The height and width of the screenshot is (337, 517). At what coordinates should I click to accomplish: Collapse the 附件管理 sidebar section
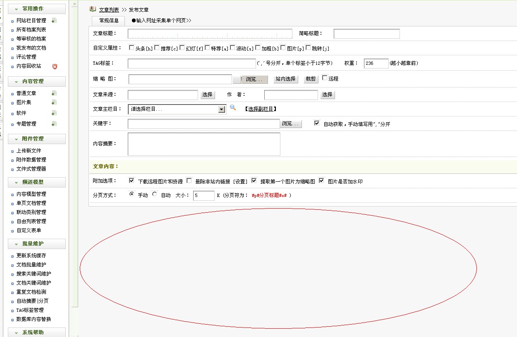tap(37, 139)
